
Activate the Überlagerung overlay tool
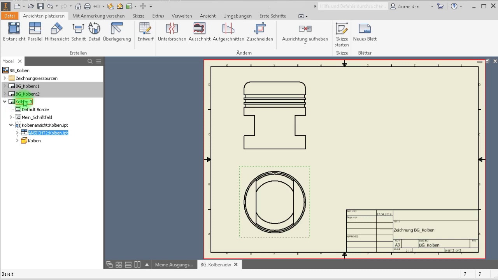click(x=117, y=32)
